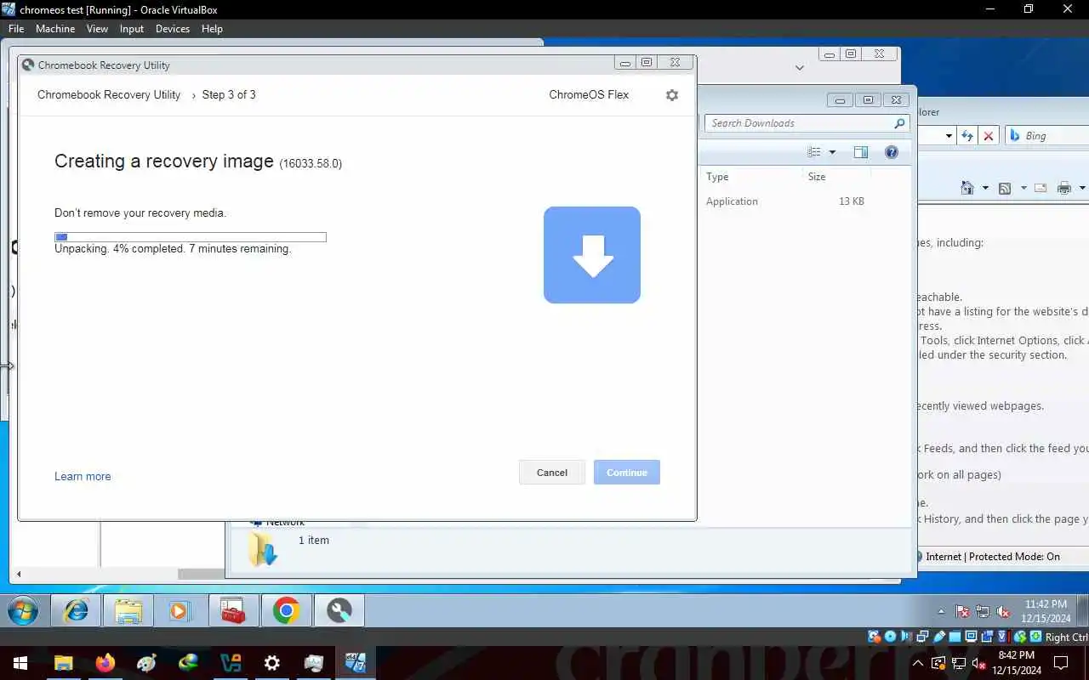Toggle the Explorer preview pane icon

pyautogui.click(x=861, y=152)
